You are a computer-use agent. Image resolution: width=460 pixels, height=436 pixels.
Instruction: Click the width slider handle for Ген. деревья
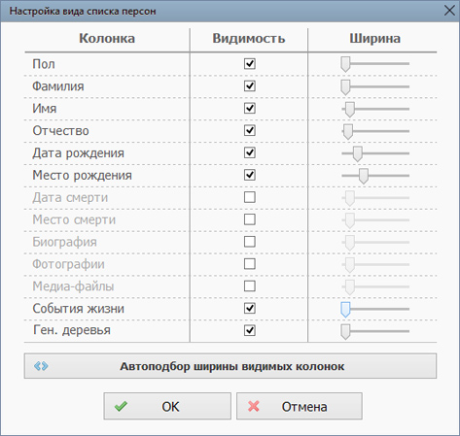(345, 332)
